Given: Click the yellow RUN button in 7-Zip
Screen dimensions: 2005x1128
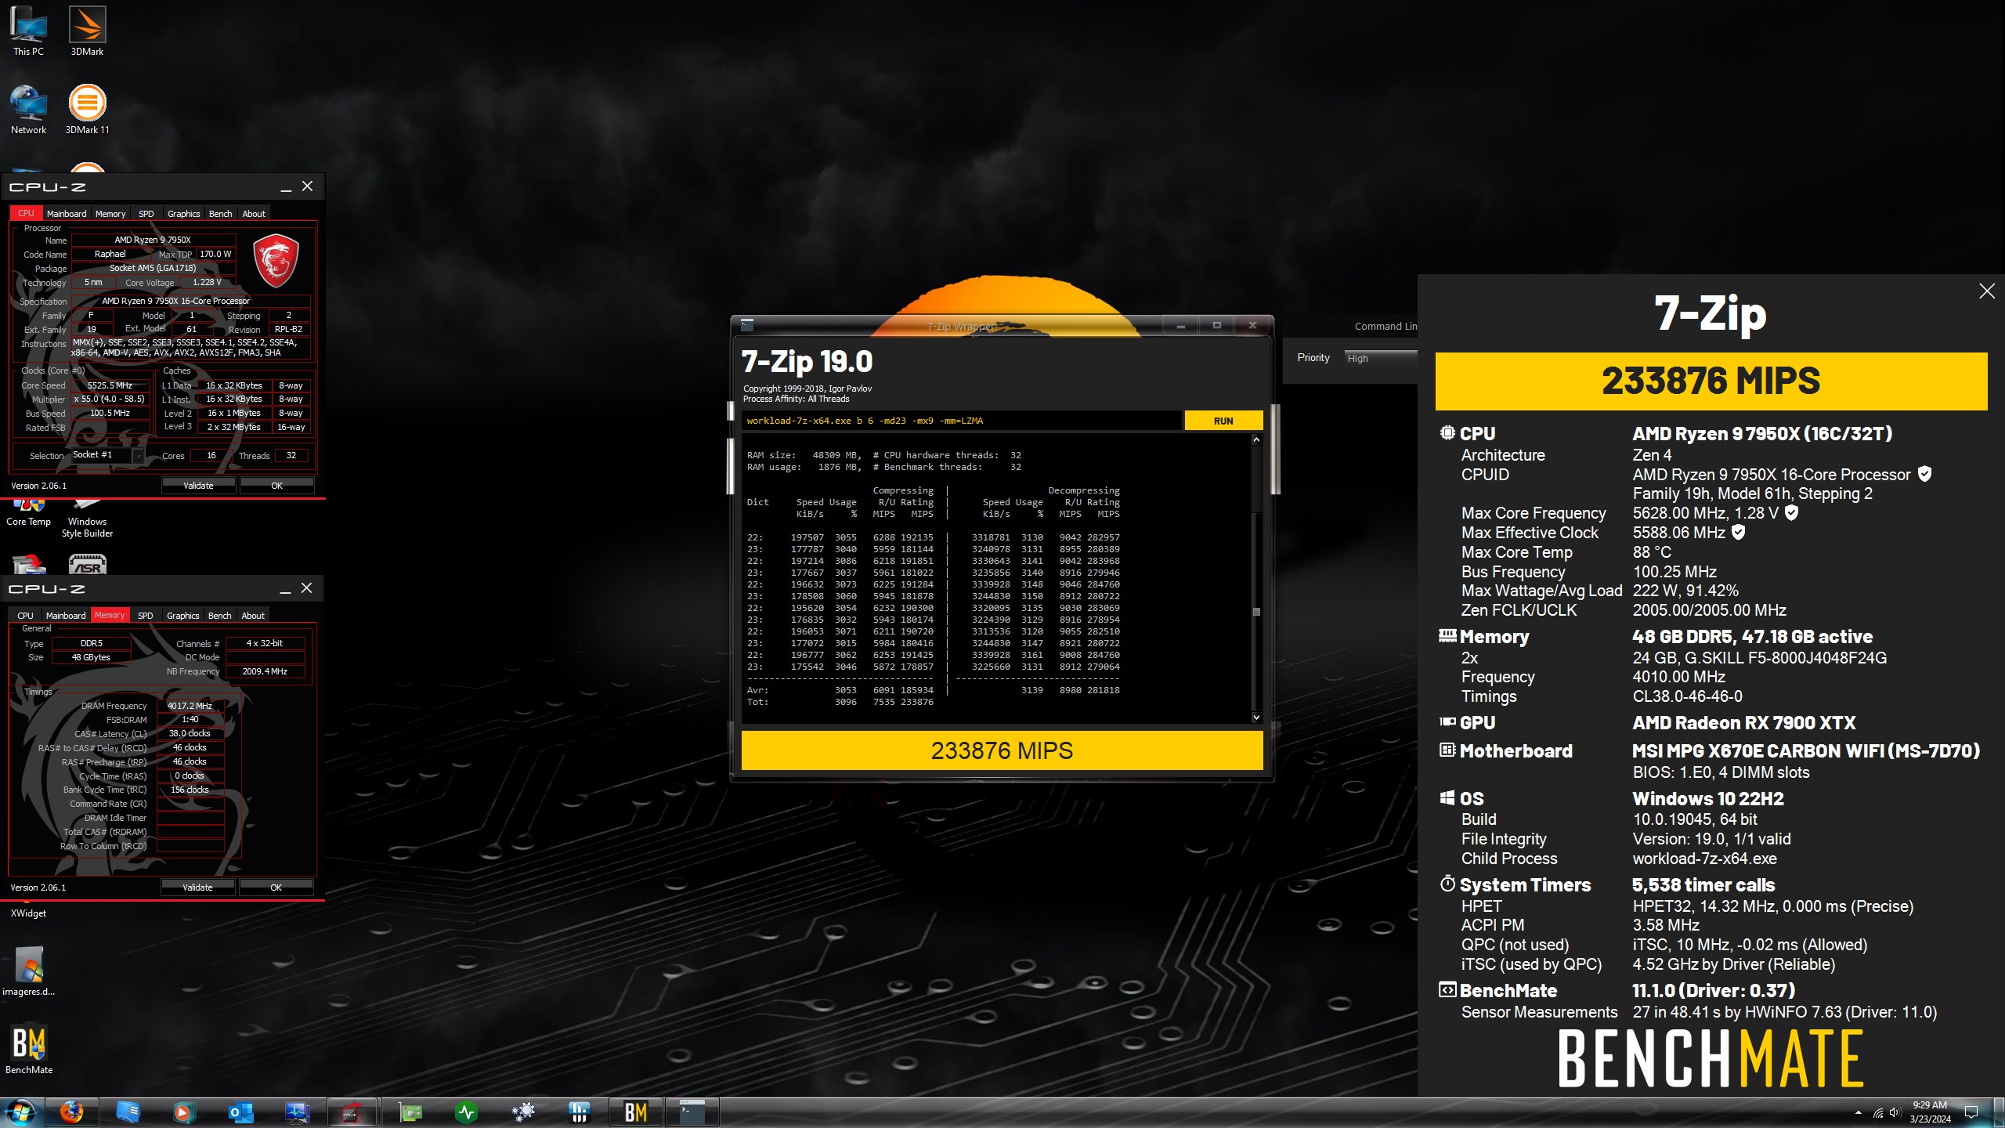Looking at the screenshot, I should point(1223,421).
